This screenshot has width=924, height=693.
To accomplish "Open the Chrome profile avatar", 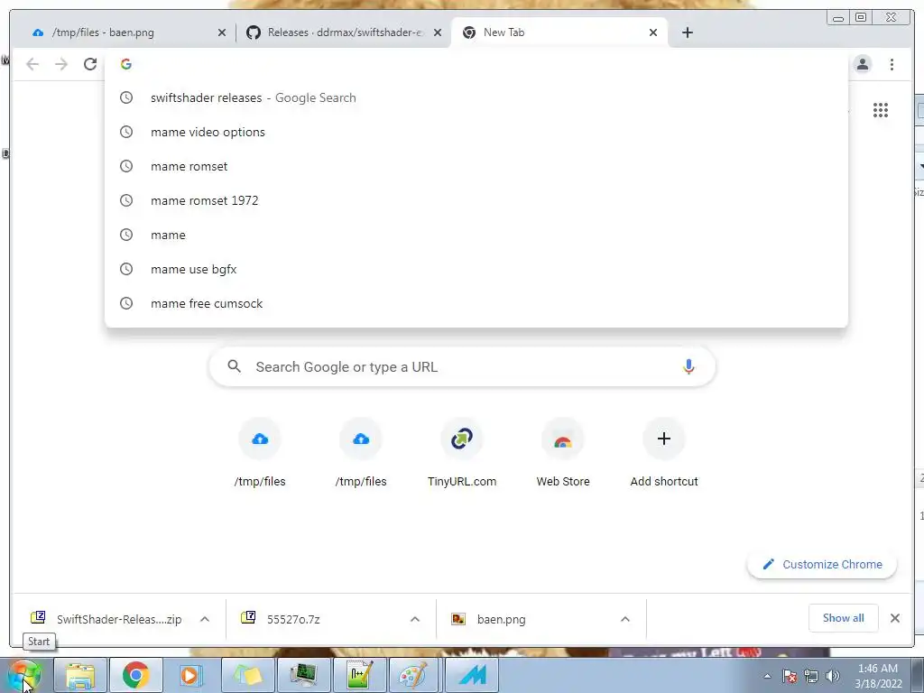I will 863,64.
